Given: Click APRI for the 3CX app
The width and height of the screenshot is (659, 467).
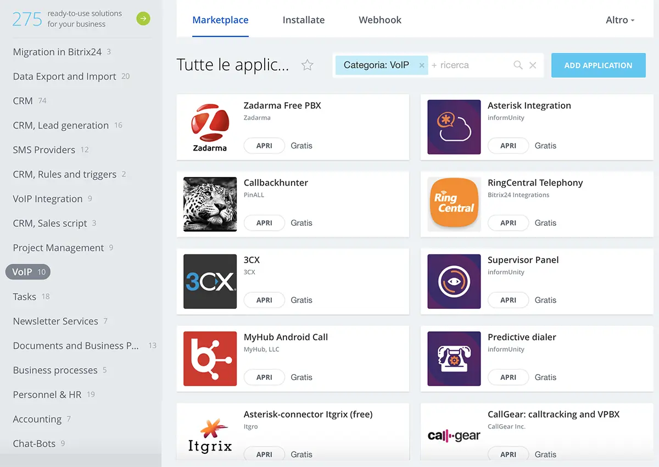Looking at the screenshot, I should tap(264, 300).
